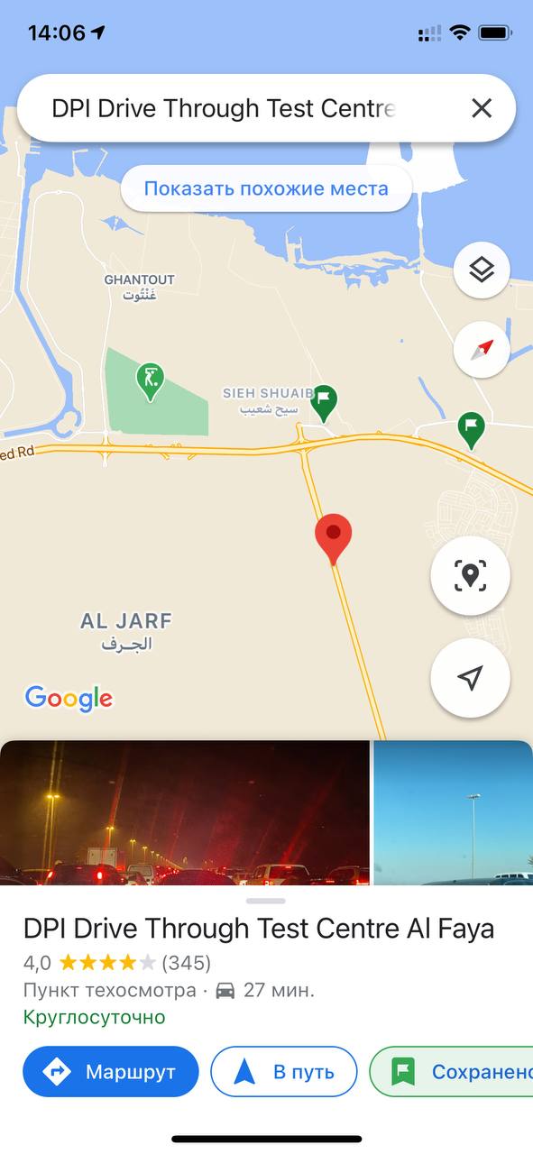Screen dimensions: 533x1154
Task: Expand the place sheet drag handle
Action: 265,901
